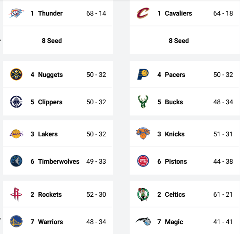Select the Celtics leprechaun logo

click(143, 194)
